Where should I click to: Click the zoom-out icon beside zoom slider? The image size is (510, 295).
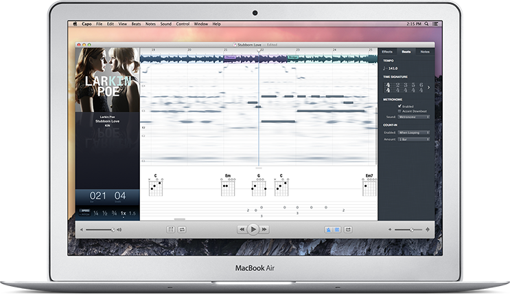(x=390, y=230)
